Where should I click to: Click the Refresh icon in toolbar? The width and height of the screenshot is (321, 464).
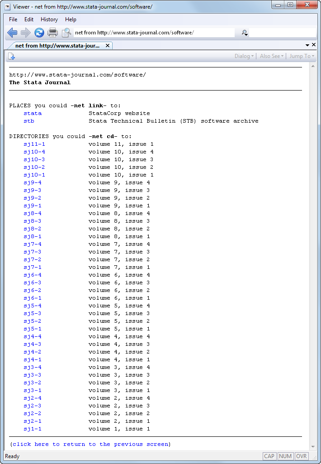tap(39, 33)
